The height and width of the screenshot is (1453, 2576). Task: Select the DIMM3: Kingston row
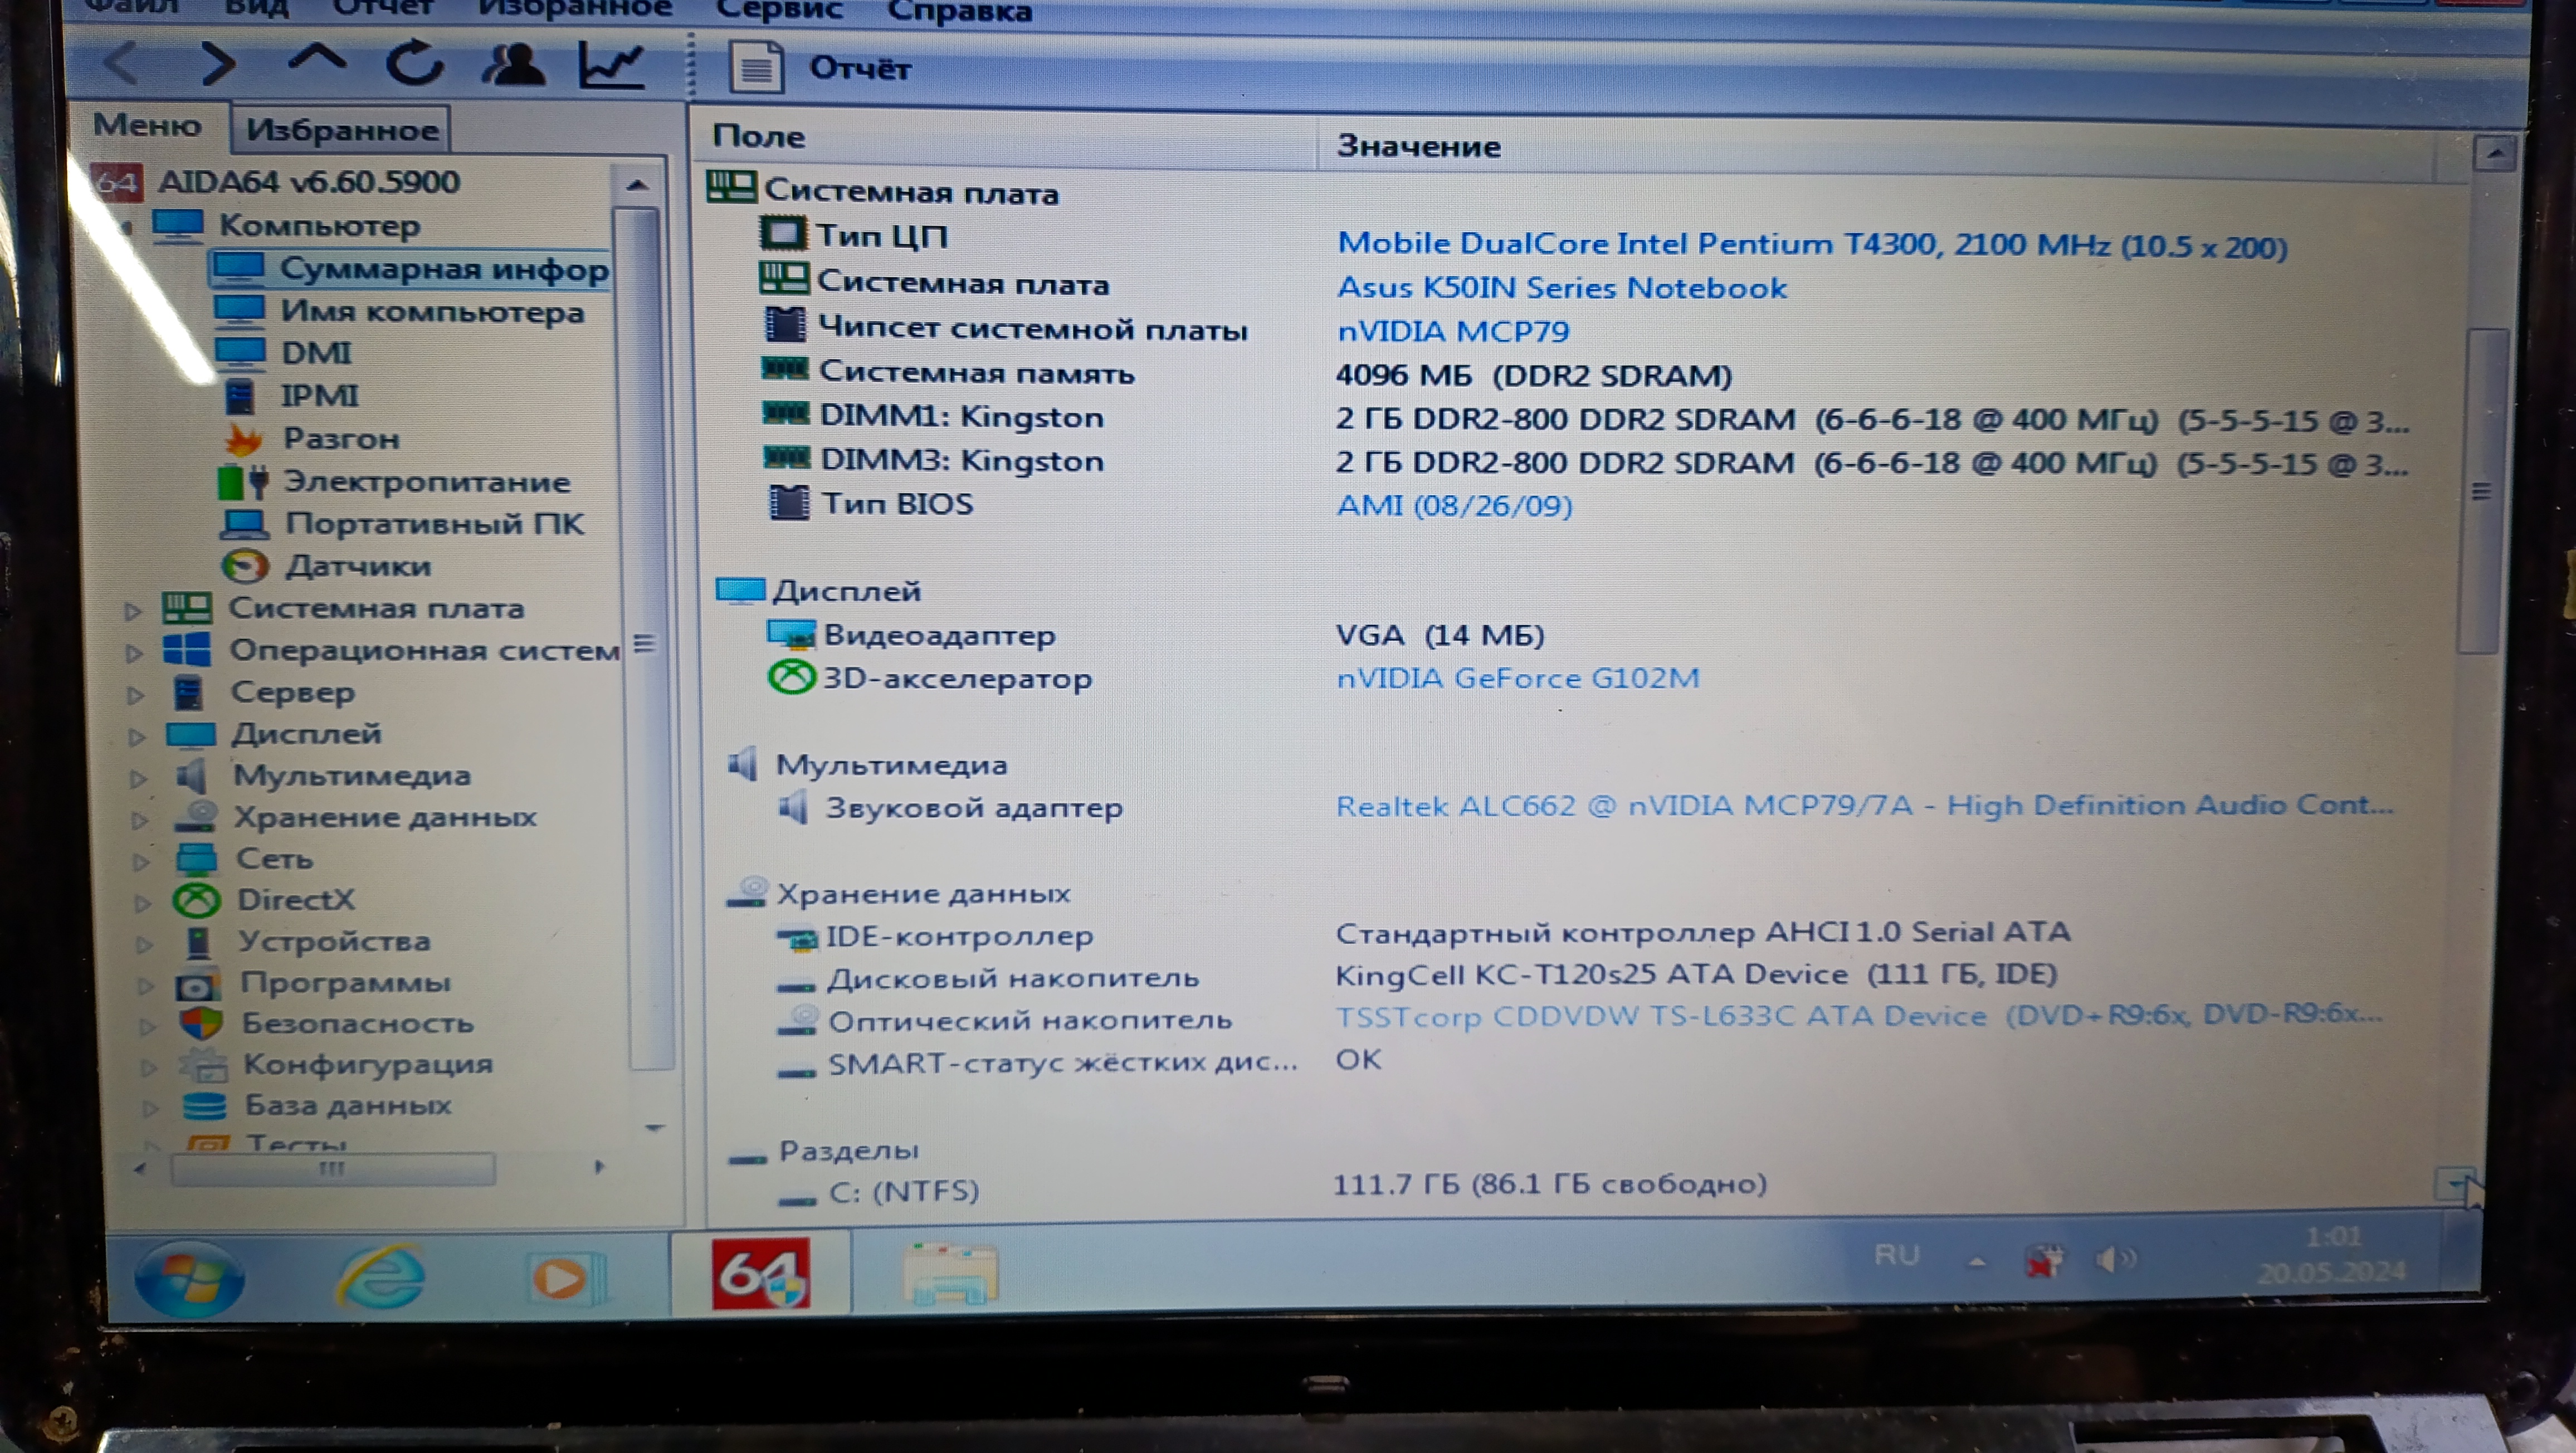1585,462
